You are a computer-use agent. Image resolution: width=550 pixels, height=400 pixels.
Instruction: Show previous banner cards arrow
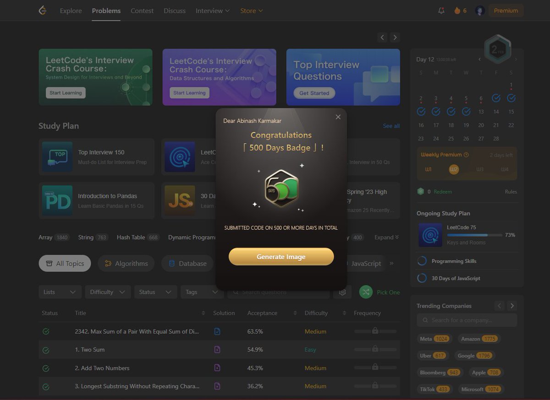pyautogui.click(x=383, y=38)
